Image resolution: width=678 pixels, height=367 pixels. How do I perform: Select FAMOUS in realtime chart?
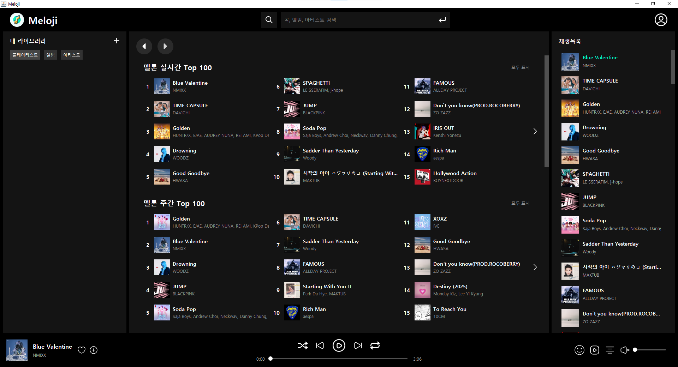pyautogui.click(x=444, y=83)
